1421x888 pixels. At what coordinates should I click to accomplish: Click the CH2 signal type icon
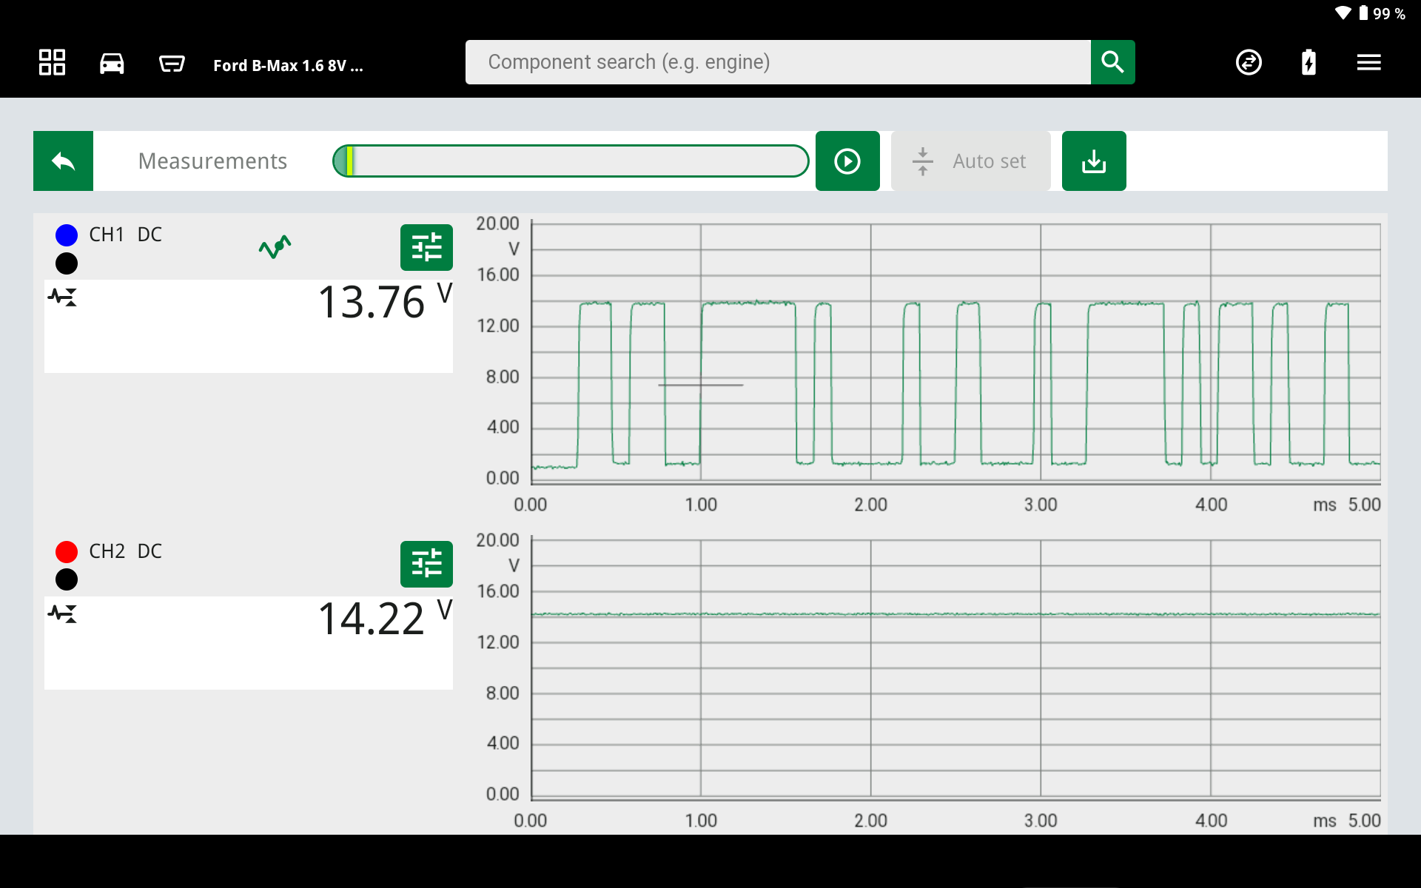pos(63,614)
